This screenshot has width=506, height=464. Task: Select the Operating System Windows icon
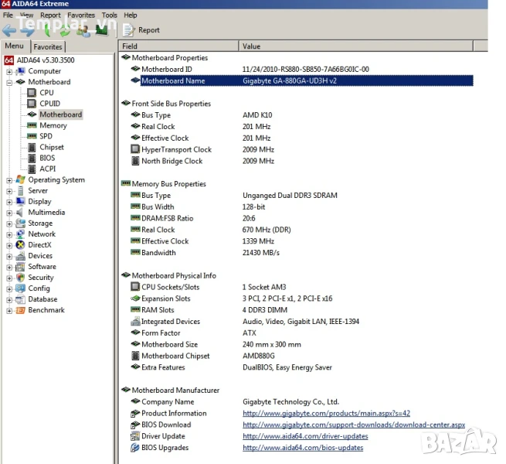pyautogui.click(x=20, y=180)
